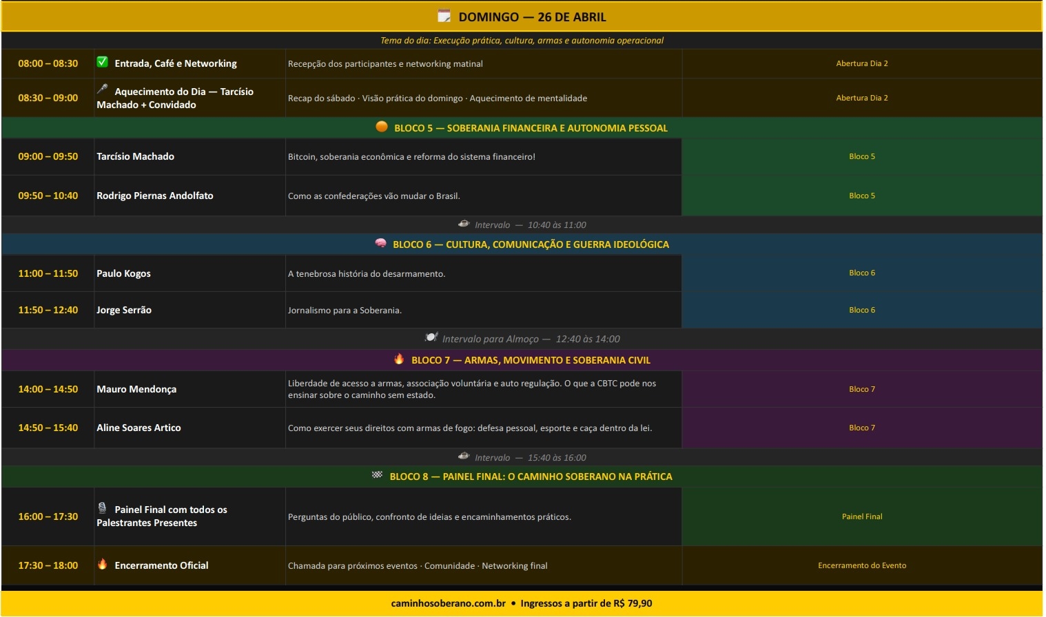Click the green checkmark icon before Entrada
Screen dimensions: 1046x617
102,62
